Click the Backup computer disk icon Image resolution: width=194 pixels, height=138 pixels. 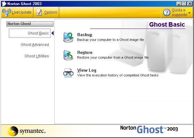68,37
